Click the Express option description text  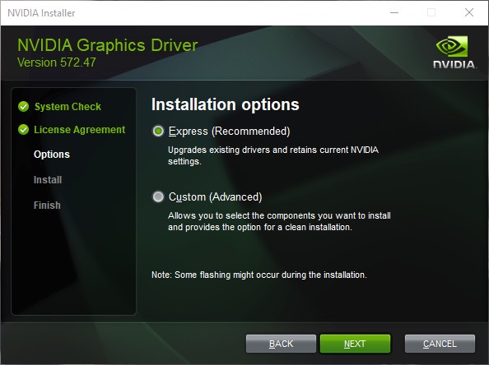273,155
